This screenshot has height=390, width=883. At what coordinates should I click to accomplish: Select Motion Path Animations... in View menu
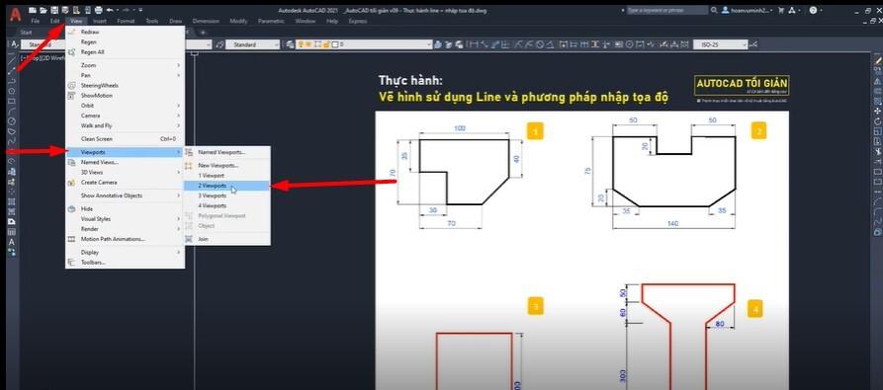click(126, 239)
